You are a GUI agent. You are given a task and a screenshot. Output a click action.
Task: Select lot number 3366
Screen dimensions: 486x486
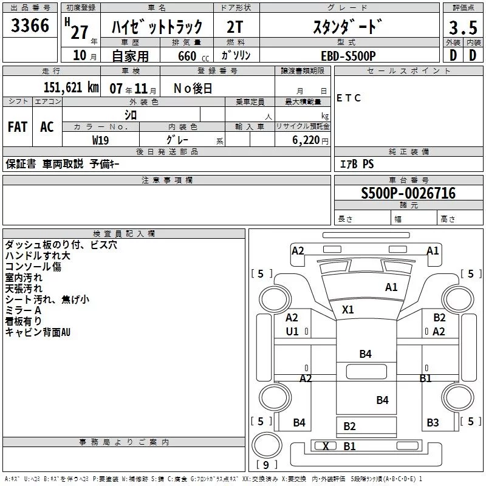(x=30, y=26)
